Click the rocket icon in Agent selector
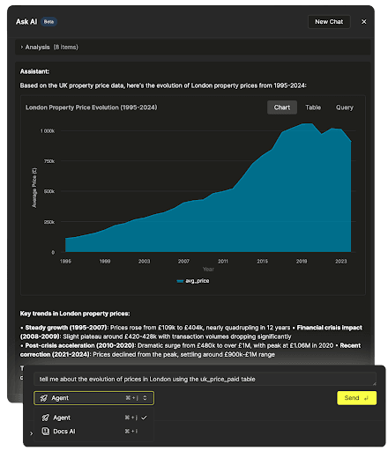 point(44,398)
